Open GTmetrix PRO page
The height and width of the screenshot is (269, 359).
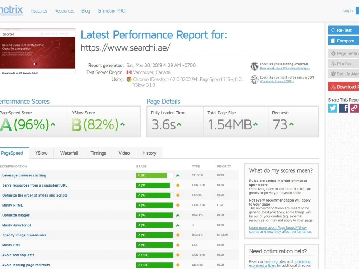[x=112, y=11]
